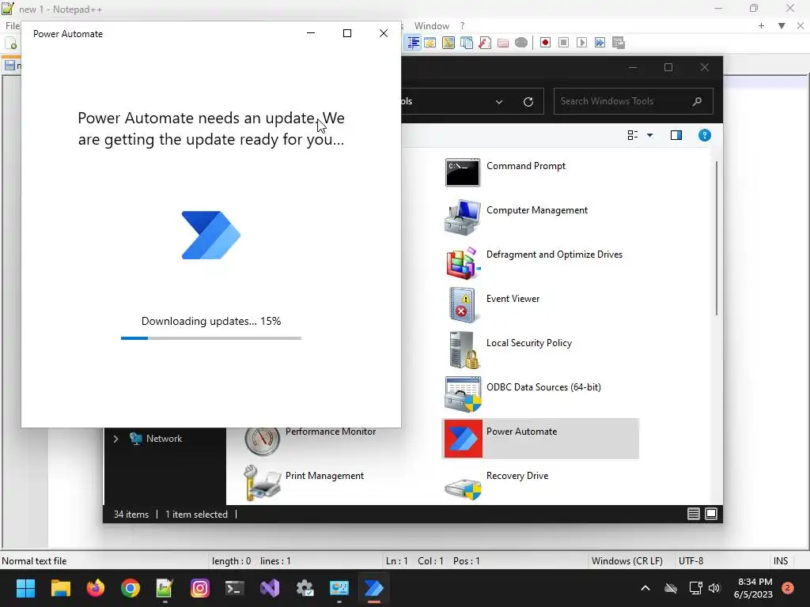The width and height of the screenshot is (810, 607).
Task: Open the address bar history dropdown chevron
Action: (498, 102)
